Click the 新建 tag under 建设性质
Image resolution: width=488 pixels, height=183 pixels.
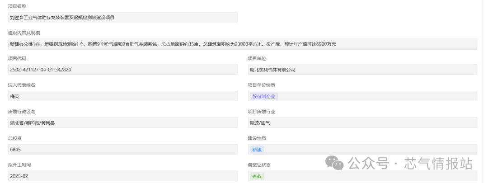point(257,149)
